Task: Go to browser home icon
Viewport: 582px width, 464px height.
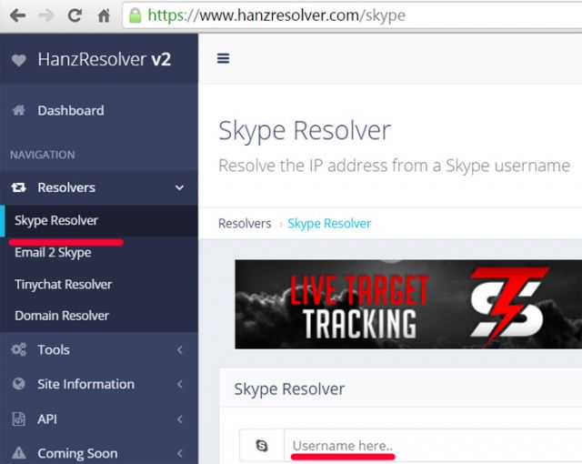Action: click(x=104, y=15)
